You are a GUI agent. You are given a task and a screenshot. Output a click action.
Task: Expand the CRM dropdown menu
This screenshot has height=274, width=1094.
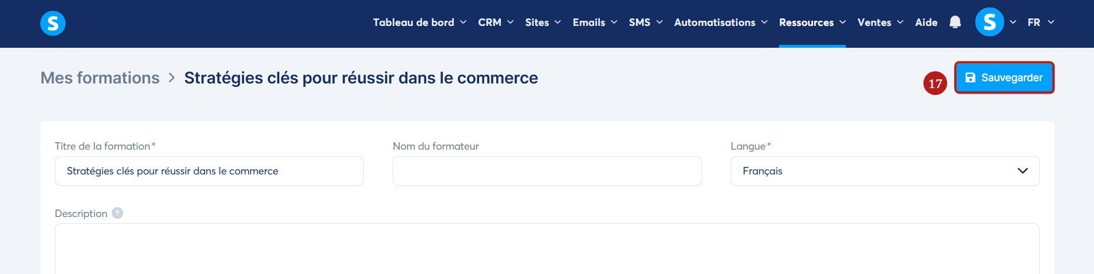click(496, 22)
